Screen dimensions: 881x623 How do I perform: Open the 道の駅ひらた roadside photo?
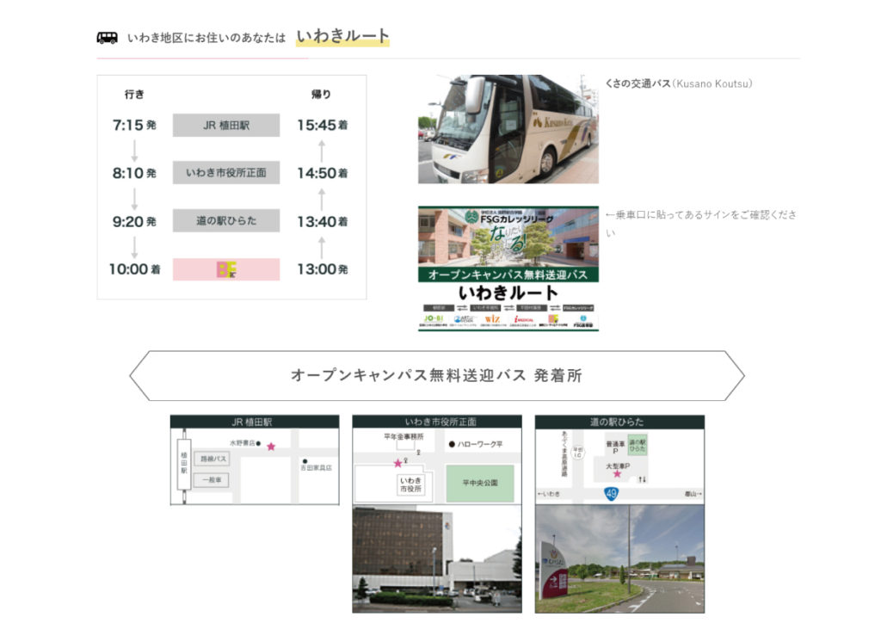point(619,559)
